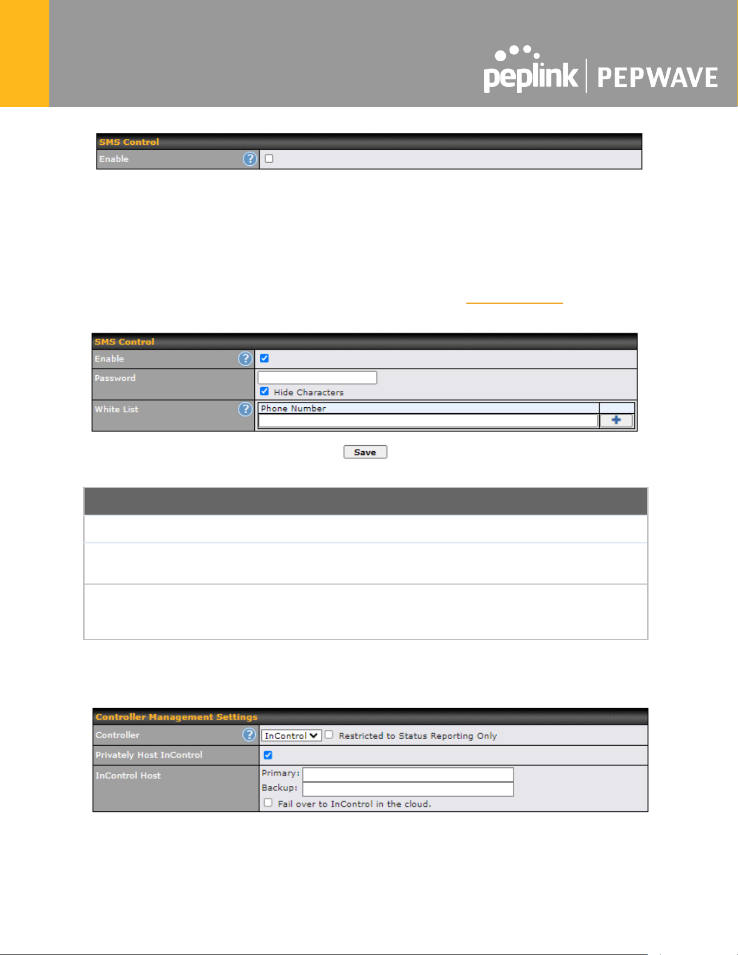This screenshot has height=955, width=738.
Task: Click the 'InControl Host' label
Action: (128, 775)
